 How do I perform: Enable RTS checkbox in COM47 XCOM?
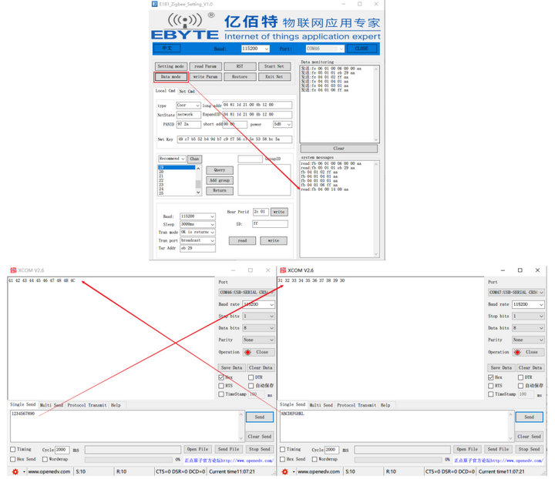click(491, 386)
